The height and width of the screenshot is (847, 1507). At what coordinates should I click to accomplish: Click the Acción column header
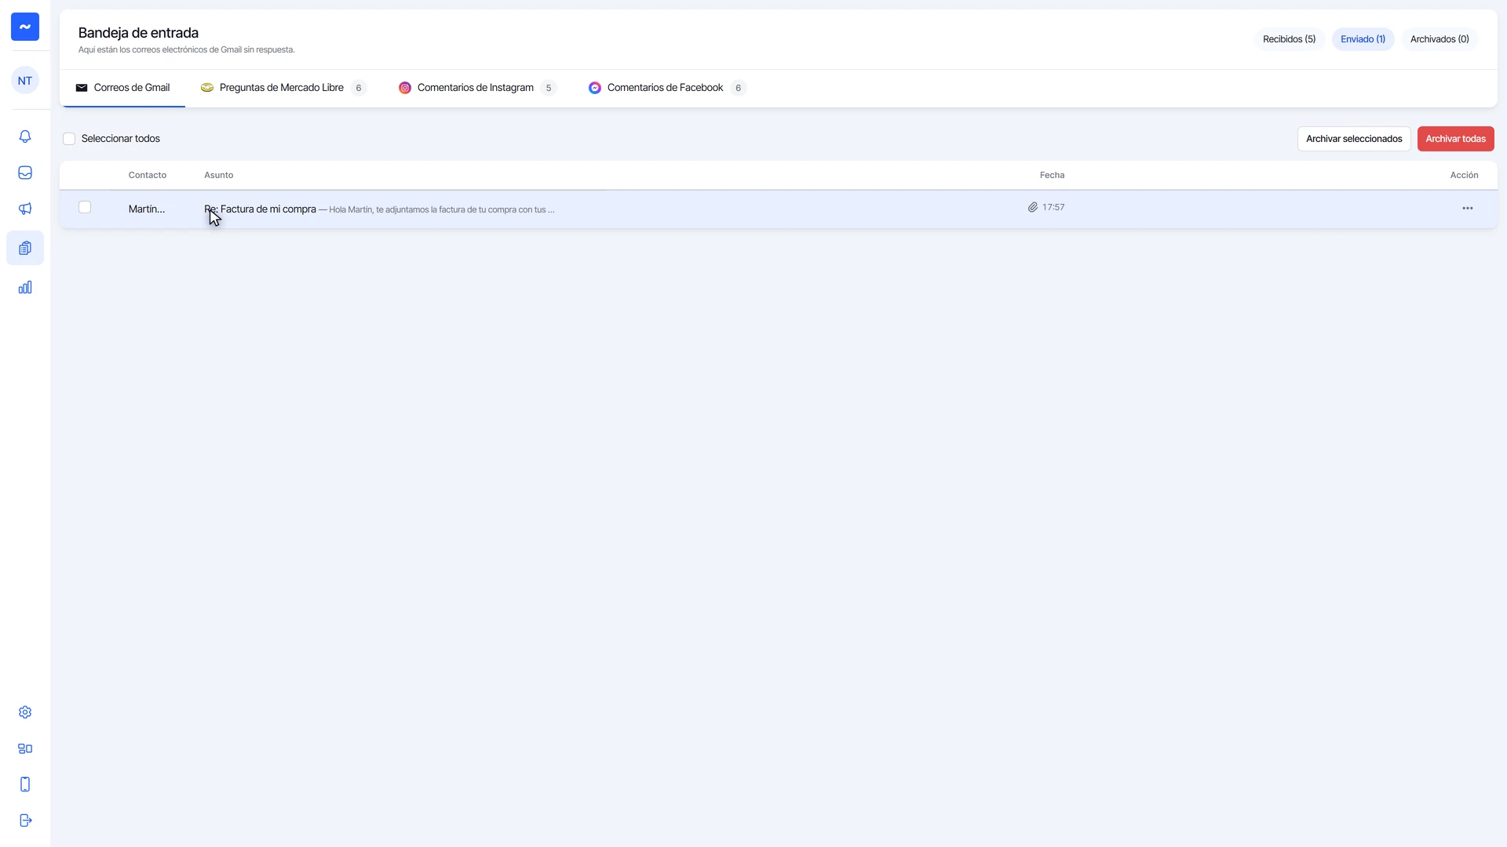(1465, 175)
